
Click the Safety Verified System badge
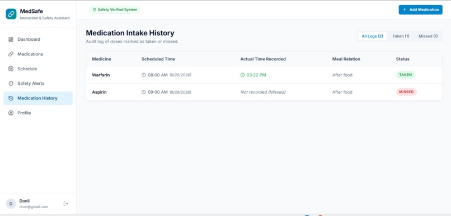pyautogui.click(x=115, y=9)
